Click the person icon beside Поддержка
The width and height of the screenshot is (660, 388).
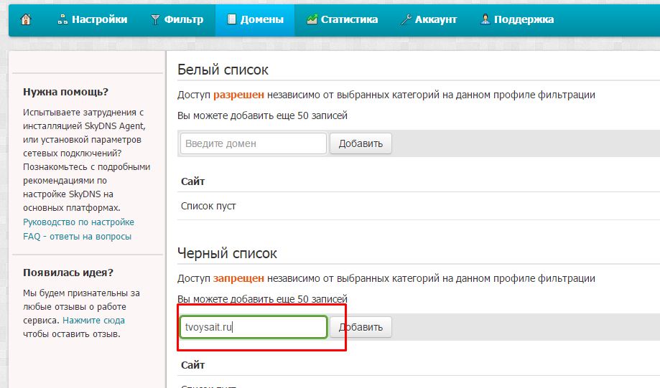(x=486, y=19)
